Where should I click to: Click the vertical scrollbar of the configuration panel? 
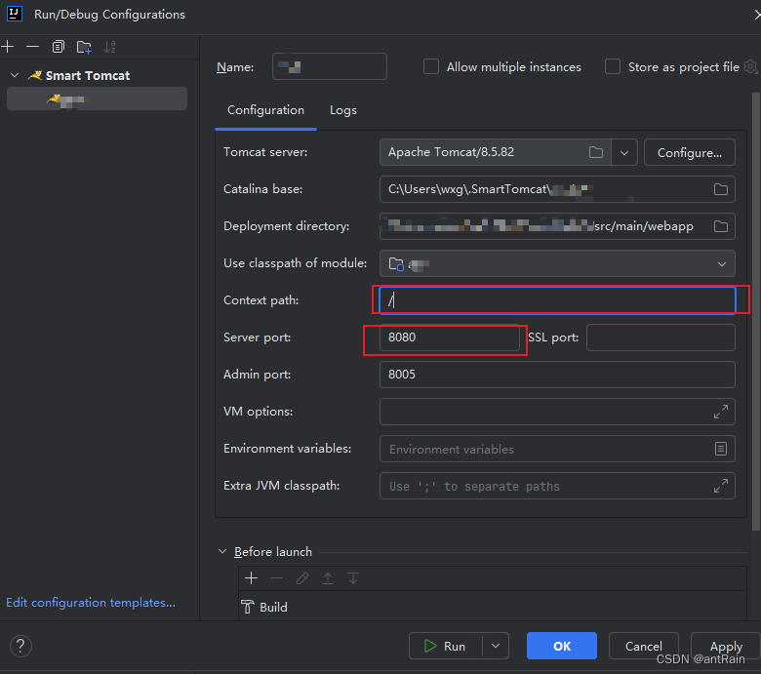(756, 310)
